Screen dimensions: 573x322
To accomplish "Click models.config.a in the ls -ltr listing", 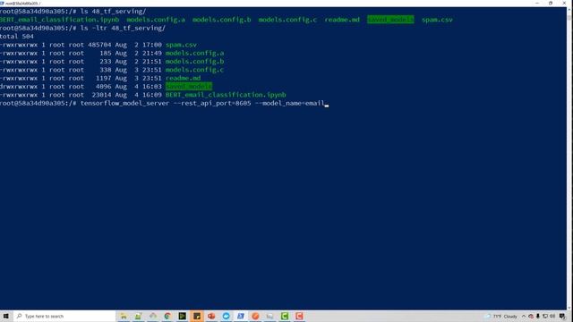I will click(195, 53).
